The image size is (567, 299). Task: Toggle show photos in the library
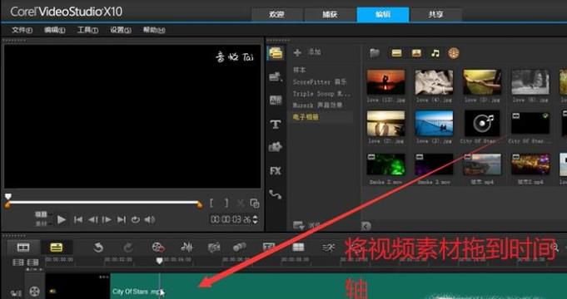[416, 53]
